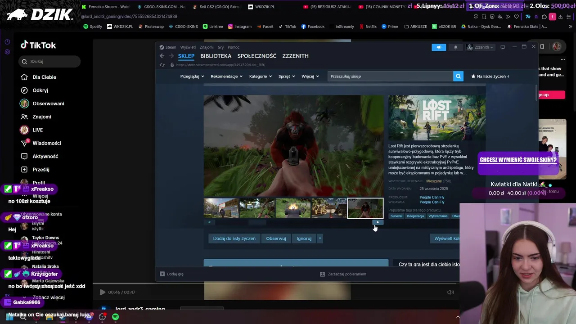Open TikTok Znajomi friends icon
This screenshot has width=576, height=324.
[24, 117]
